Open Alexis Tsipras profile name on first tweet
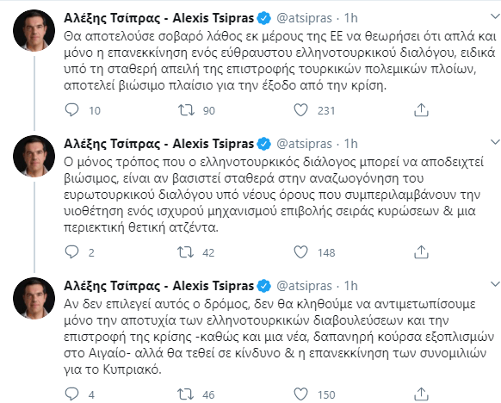The image size is (501, 403). [158, 18]
